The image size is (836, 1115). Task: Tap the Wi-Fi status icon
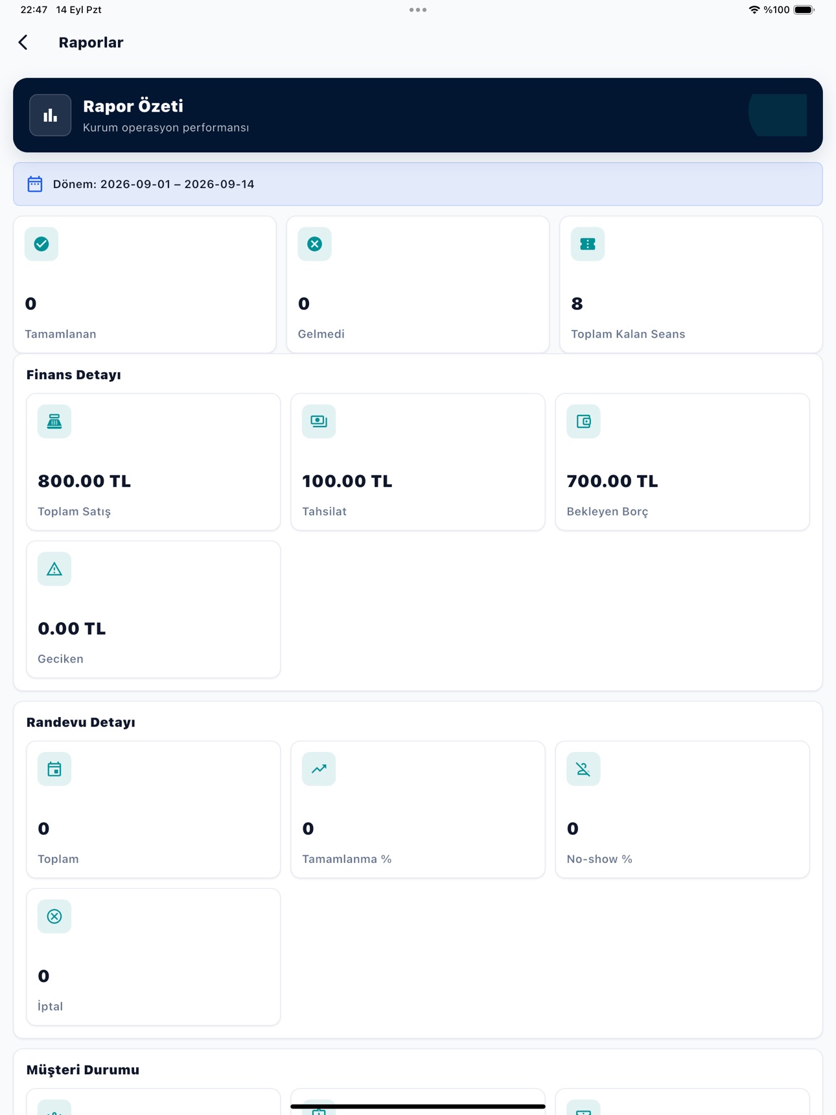click(754, 10)
